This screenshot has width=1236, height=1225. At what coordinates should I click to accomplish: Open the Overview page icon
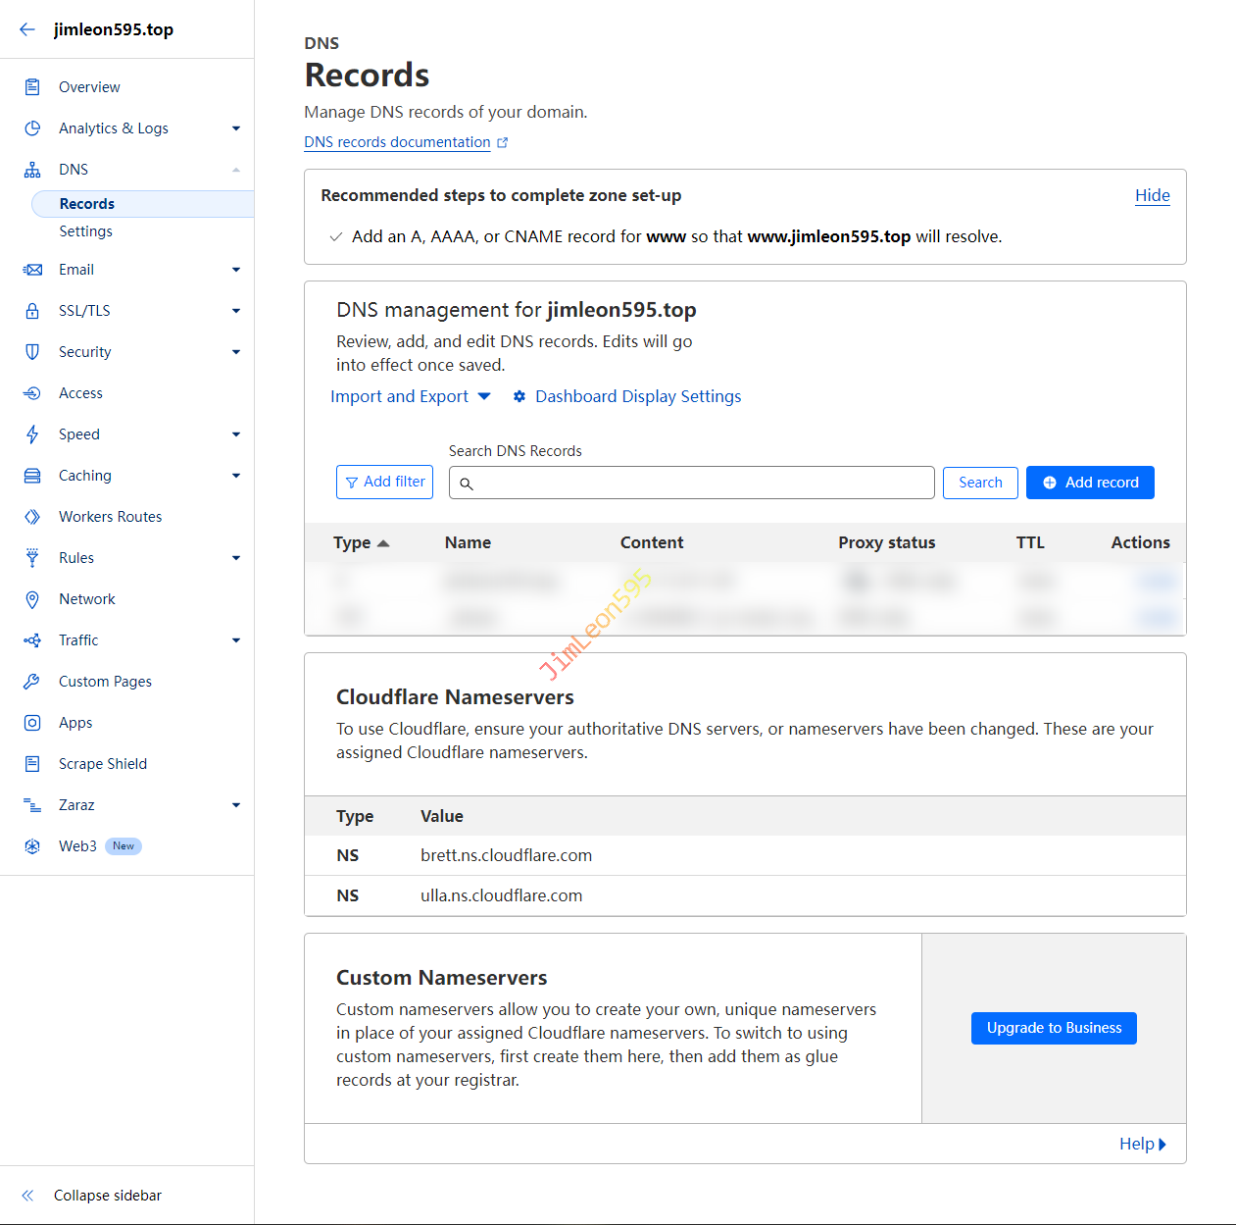click(x=32, y=87)
